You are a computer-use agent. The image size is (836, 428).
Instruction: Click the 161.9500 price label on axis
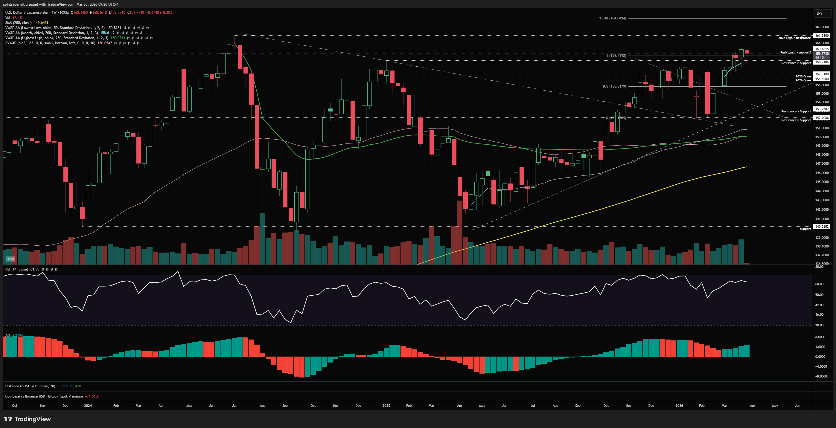[822, 36]
